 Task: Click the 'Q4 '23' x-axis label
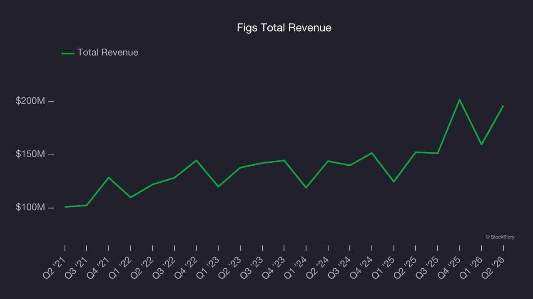pos(274,267)
